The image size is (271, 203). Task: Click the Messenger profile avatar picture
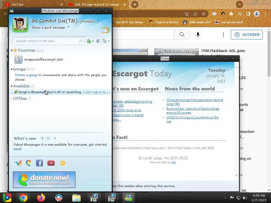[20, 24]
